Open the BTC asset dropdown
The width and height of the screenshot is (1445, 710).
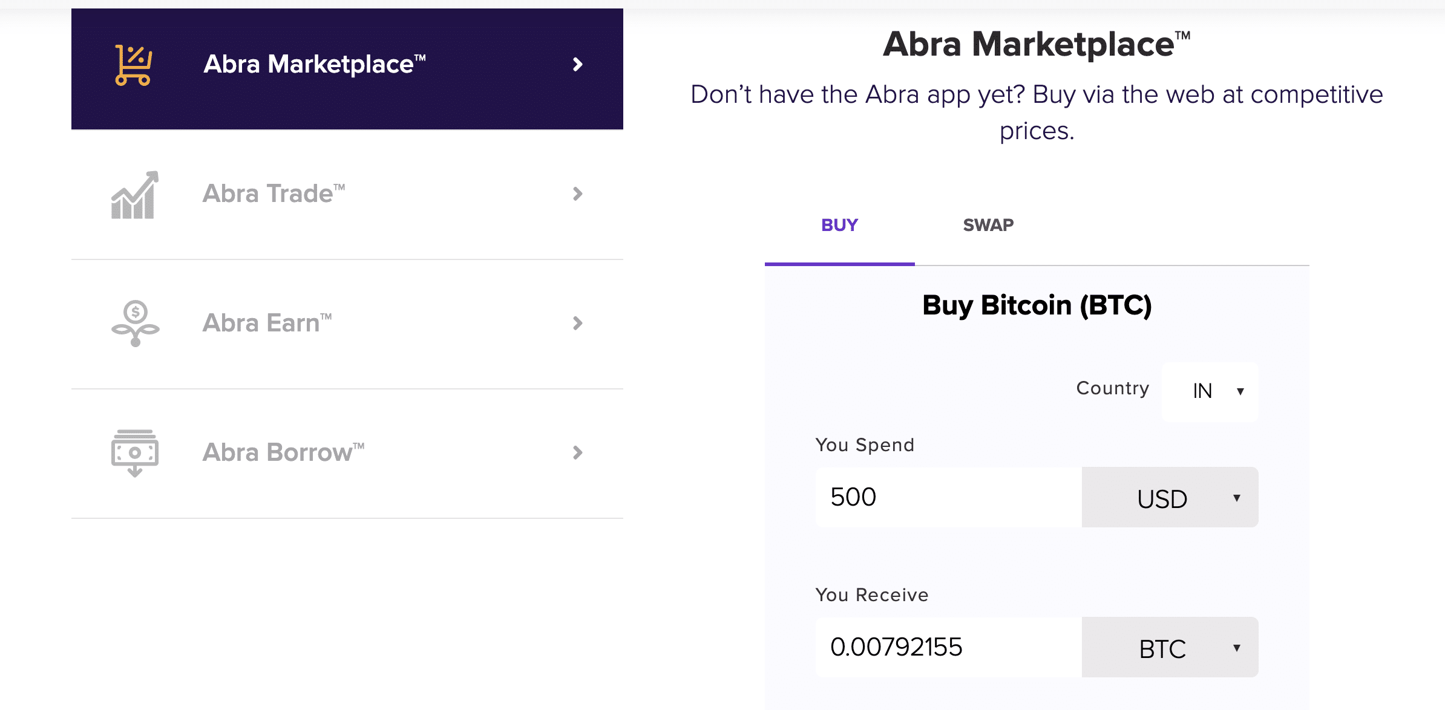(x=1170, y=647)
